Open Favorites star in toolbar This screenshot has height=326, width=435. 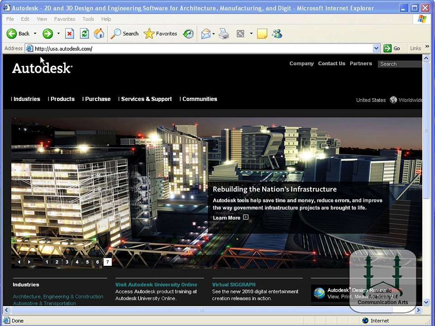[149, 34]
